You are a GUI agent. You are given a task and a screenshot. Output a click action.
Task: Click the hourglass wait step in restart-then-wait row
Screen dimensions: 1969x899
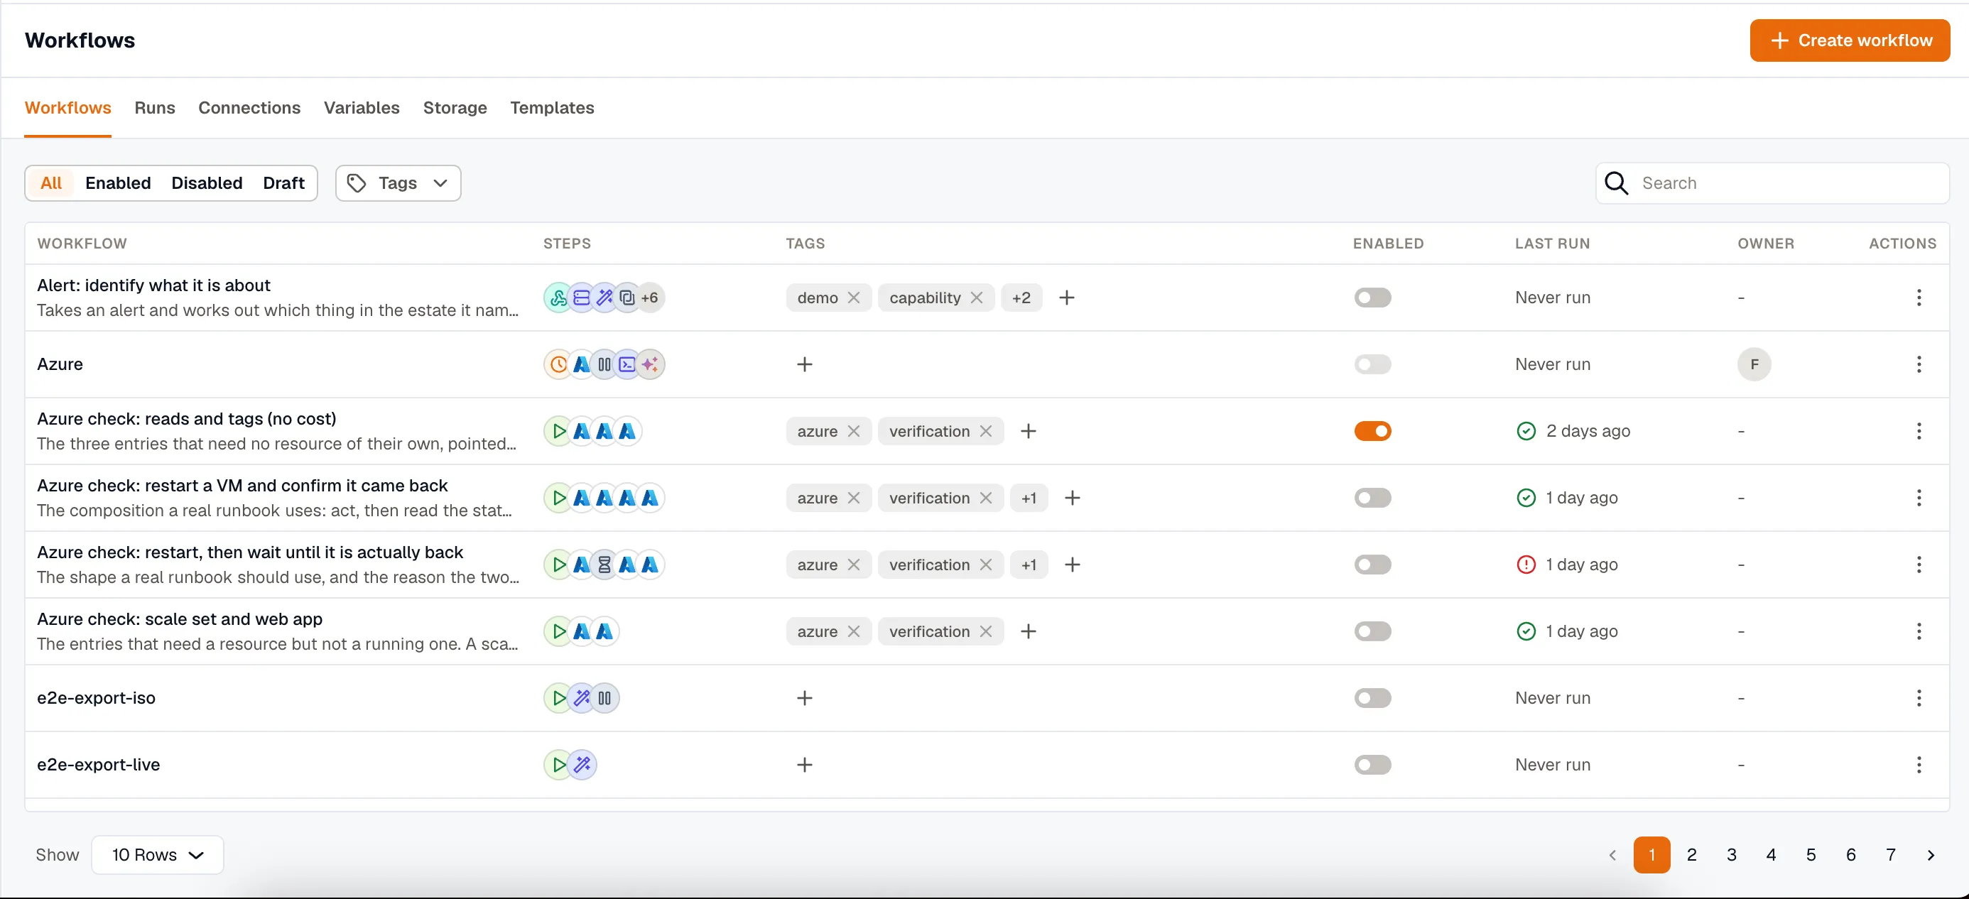pos(604,564)
